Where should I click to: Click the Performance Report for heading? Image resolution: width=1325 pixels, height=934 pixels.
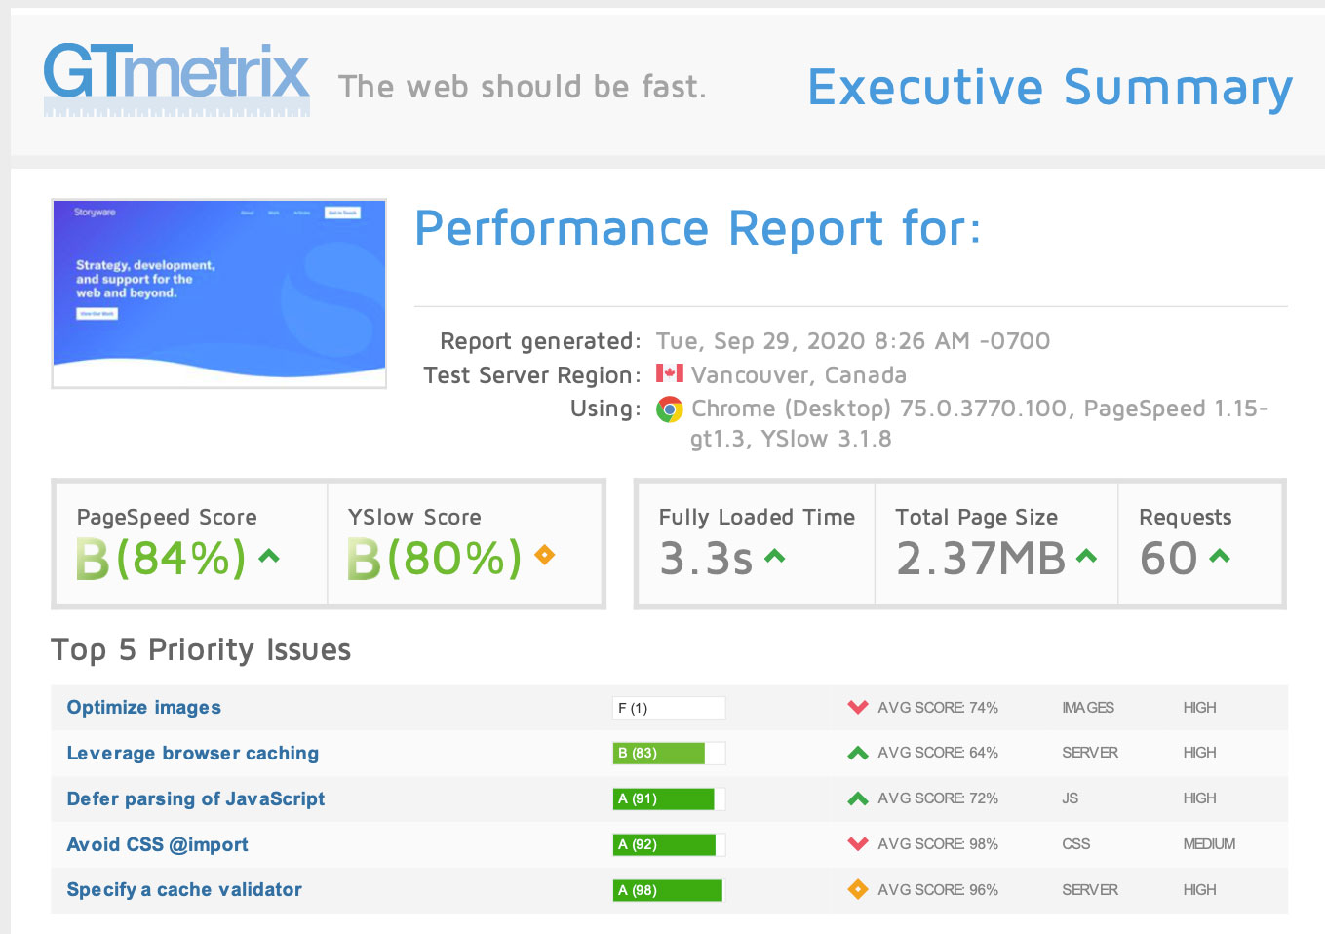pyautogui.click(x=698, y=229)
